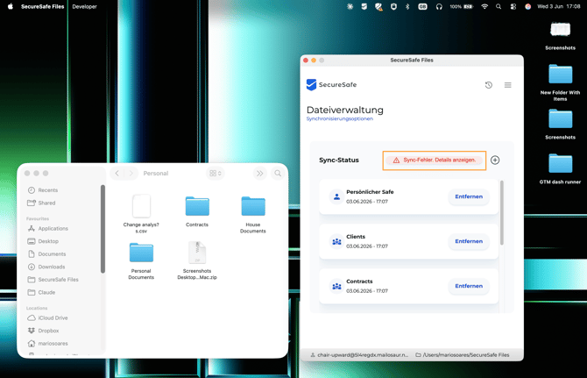Click the SecureSafe safe list scrollbar

pos(502,213)
